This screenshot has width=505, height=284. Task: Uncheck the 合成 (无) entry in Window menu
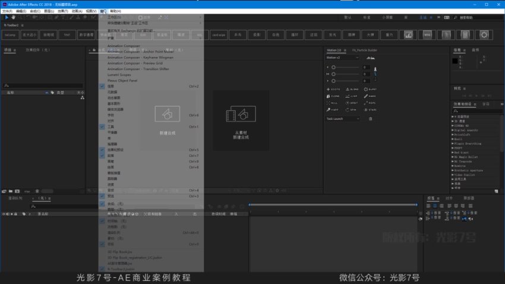(x=151, y=204)
